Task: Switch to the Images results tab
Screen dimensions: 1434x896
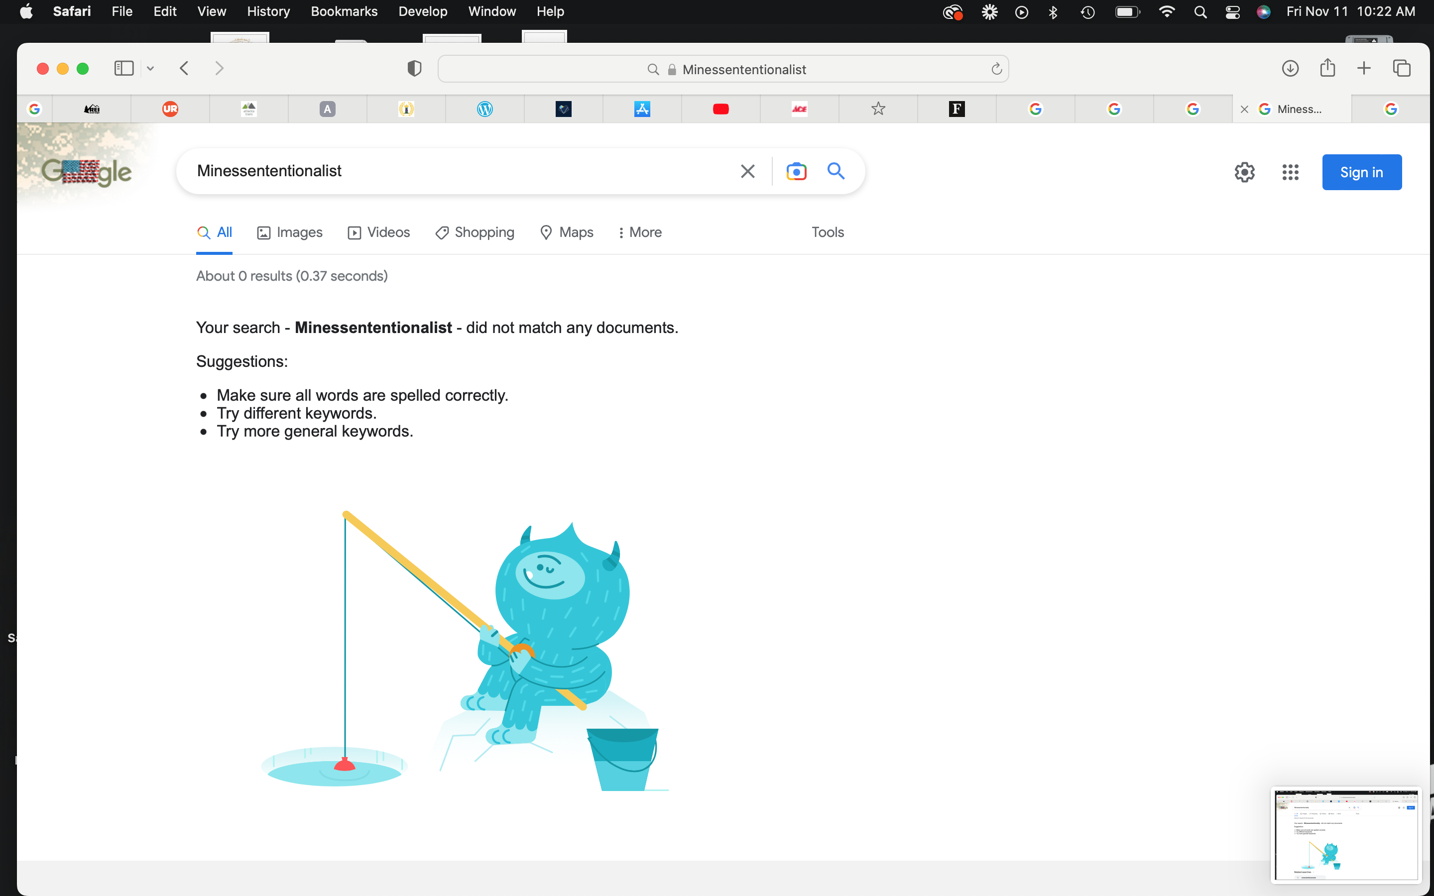Action: [290, 232]
